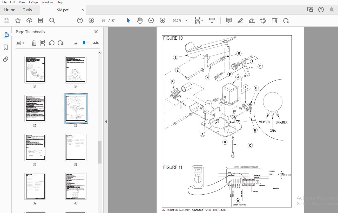Open the Window menu
The width and height of the screenshot is (338, 213).
click(47, 2)
